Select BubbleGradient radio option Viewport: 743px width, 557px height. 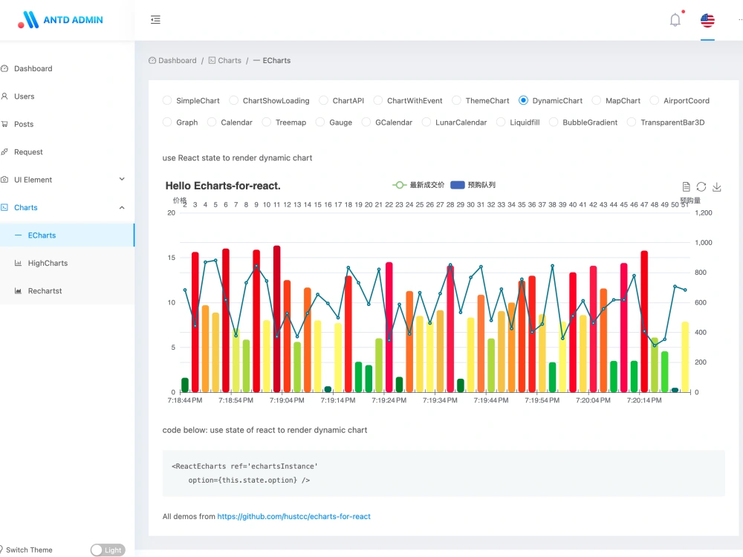[x=554, y=123]
